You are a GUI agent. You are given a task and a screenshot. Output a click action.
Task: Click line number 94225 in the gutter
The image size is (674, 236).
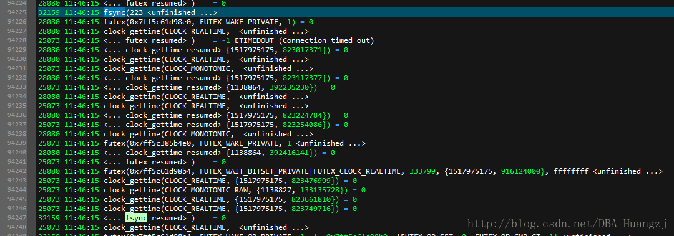17,13
